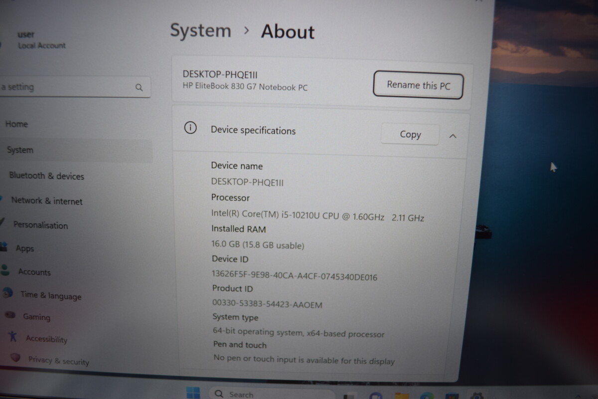The width and height of the screenshot is (598, 399).
Task: Select the Intel(R) Core(TM) i5-10210U processor value
Action: 317,215
